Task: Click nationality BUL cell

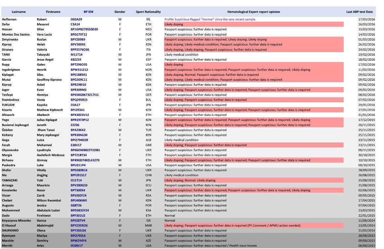Action: point(148,100)
